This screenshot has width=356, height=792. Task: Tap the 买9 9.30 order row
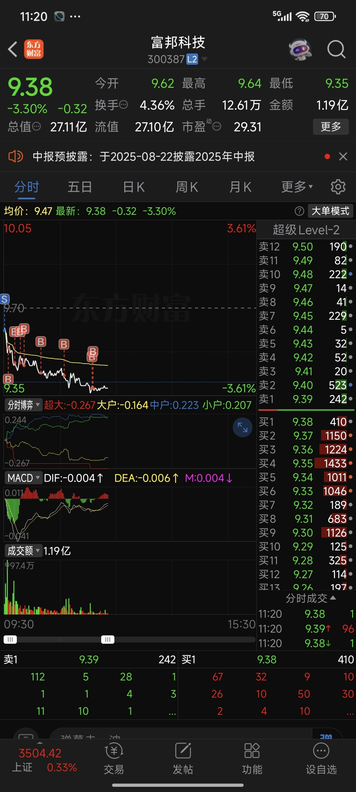coord(306,533)
